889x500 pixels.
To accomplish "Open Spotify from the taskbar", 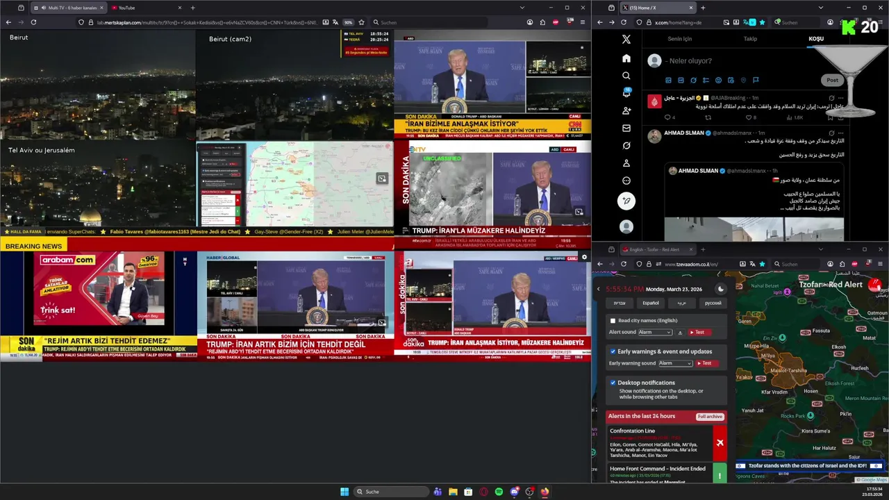I will pos(499,492).
